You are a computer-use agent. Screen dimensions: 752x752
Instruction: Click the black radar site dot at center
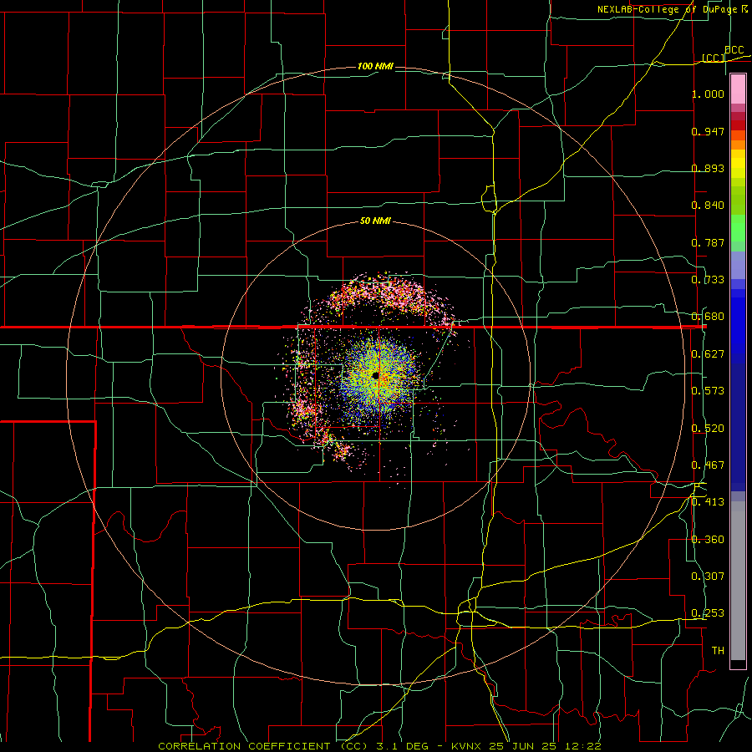pyautogui.click(x=375, y=375)
